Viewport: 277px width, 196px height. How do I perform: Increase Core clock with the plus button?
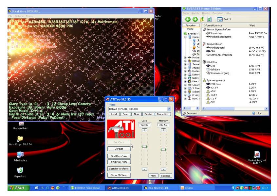[x=144, y=130]
